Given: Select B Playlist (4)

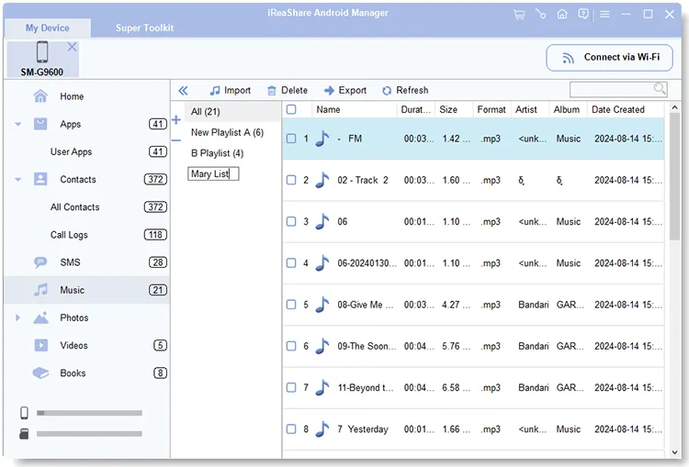Looking at the screenshot, I should pos(217,153).
